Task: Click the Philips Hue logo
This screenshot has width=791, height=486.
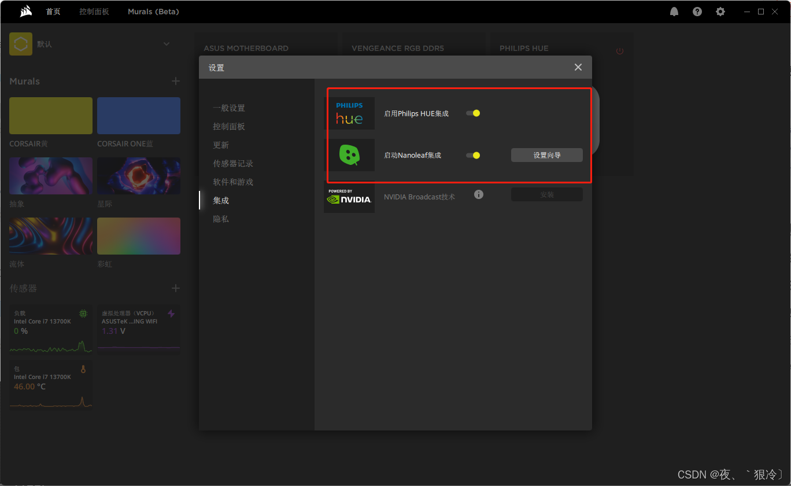Action: point(349,113)
